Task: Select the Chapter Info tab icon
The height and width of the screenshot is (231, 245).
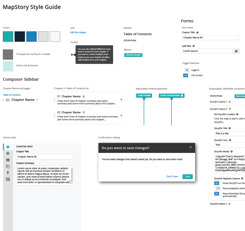Action: coord(8,147)
